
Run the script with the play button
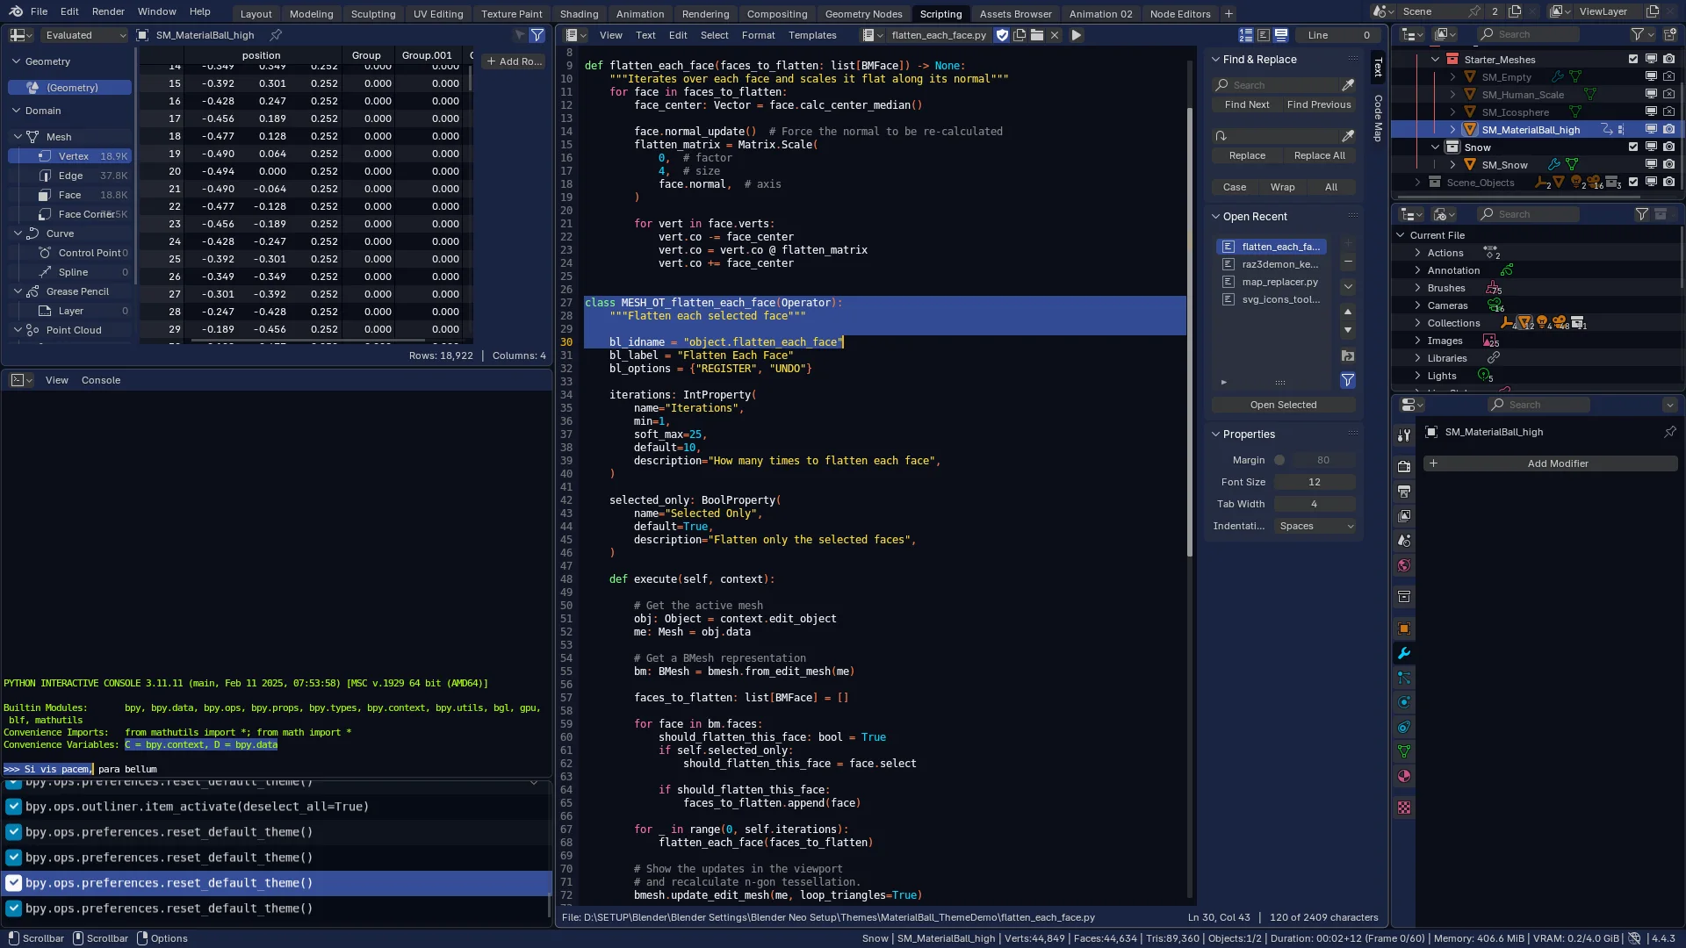click(1076, 35)
